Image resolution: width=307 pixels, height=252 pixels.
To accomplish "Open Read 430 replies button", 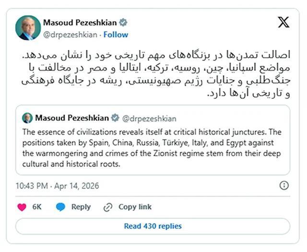I will click(x=153, y=226).
